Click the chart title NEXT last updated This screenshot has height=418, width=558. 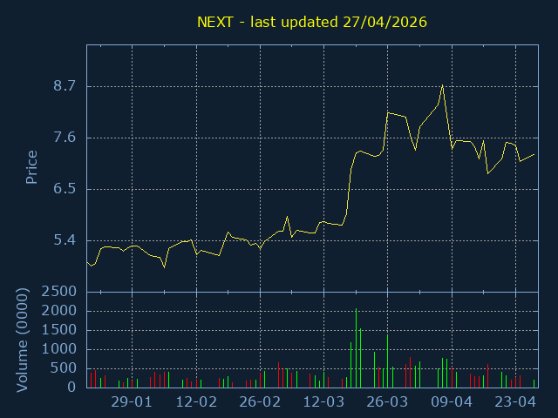click(312, 22)
